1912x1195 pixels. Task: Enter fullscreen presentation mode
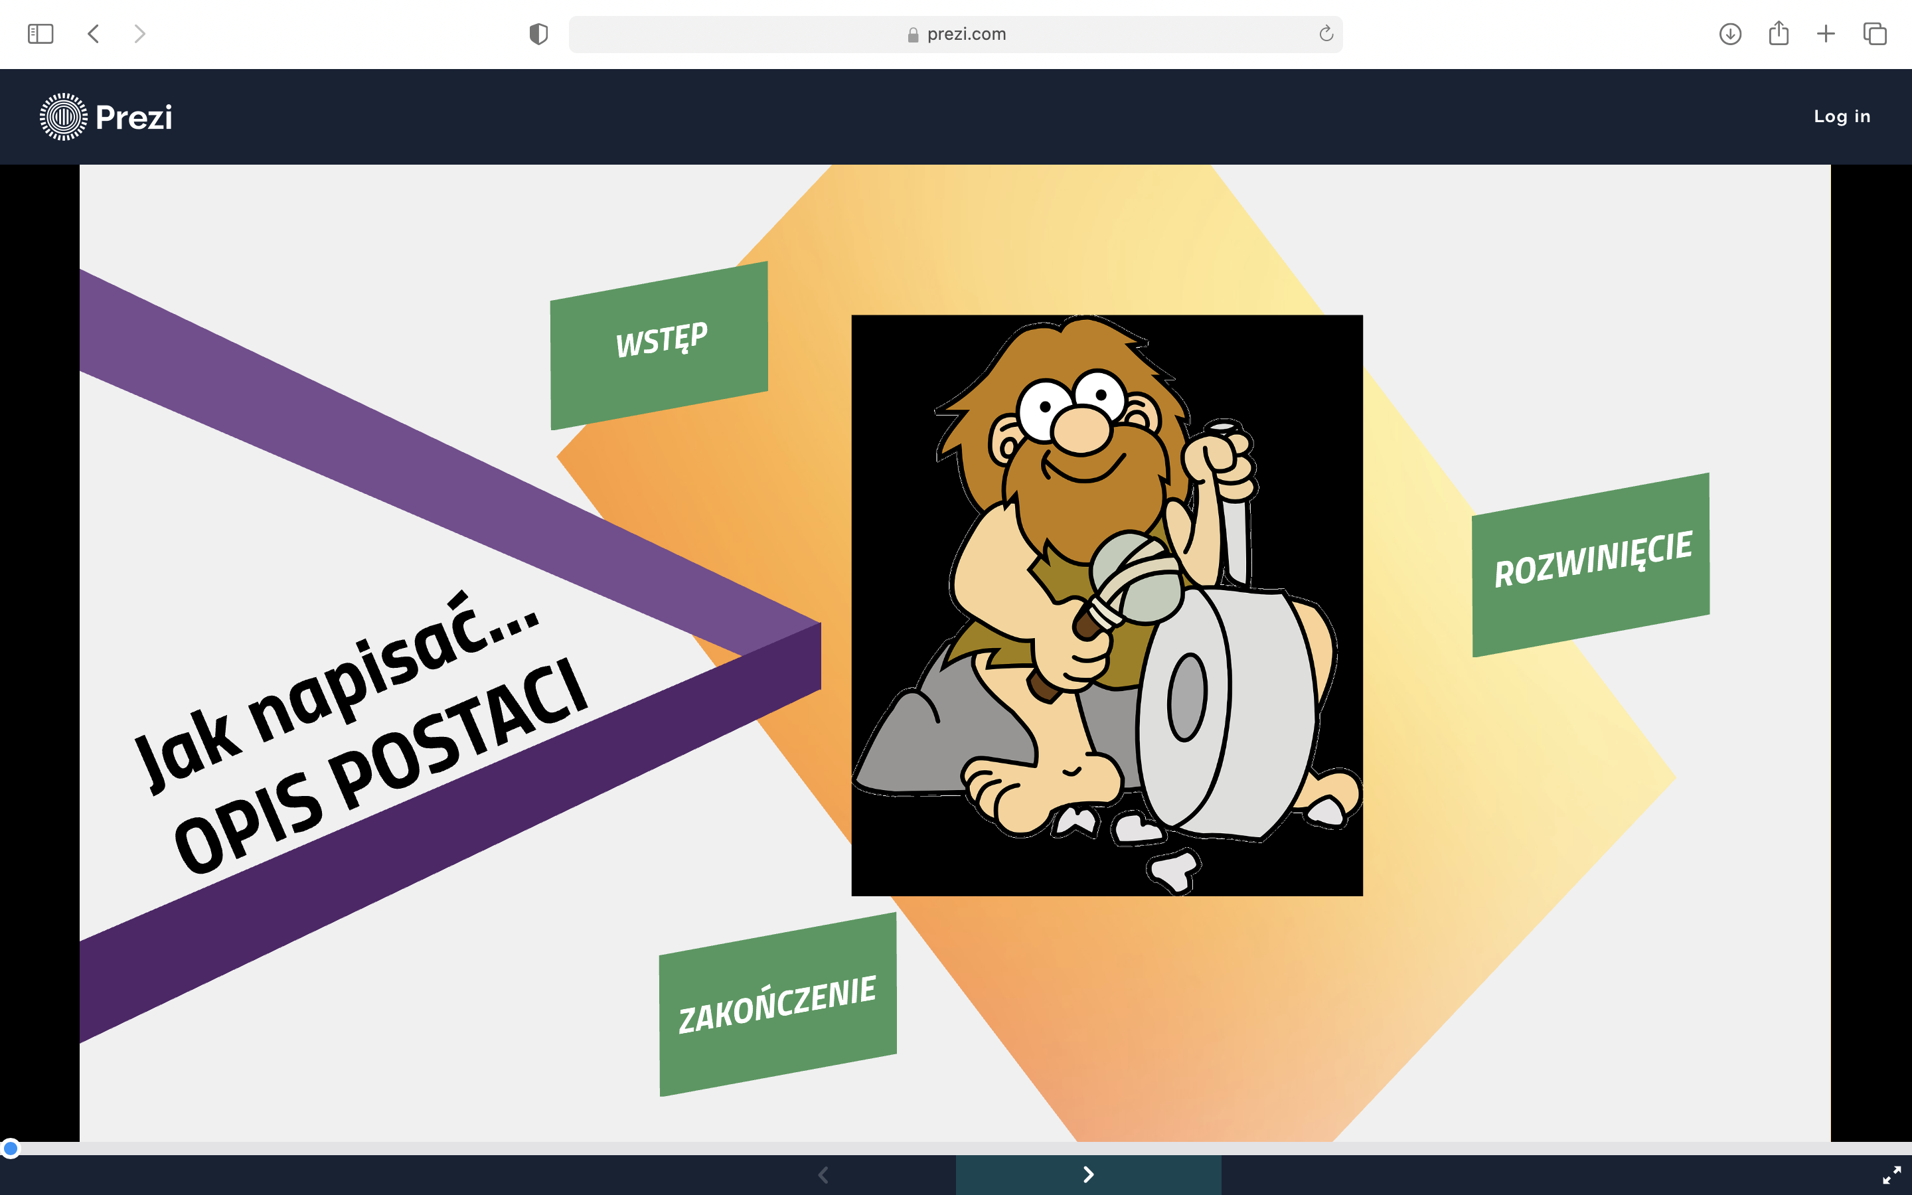[x=1891, y=1174]
